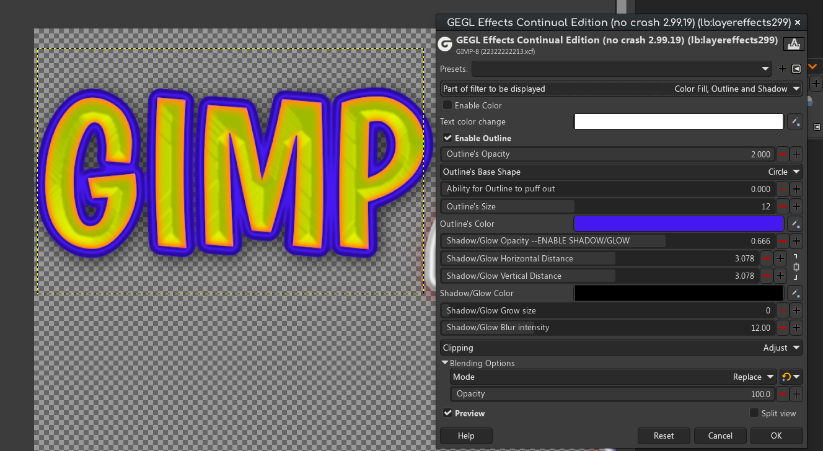Open the blue Outline's Color swatch
The height and width of the screenshot is (451, 823).
point(679,224)
